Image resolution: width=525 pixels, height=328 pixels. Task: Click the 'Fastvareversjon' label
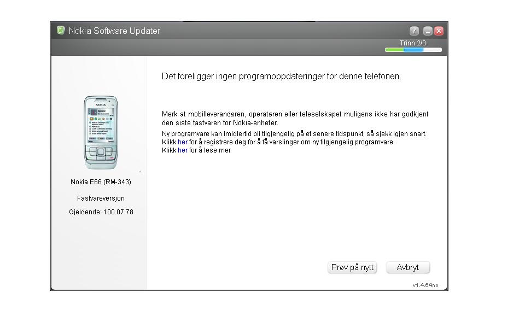coord(101,198)
